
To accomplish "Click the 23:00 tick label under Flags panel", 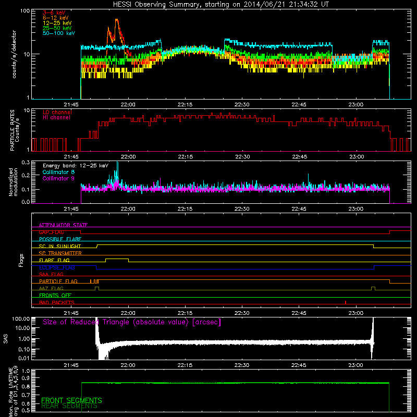I will [x=355, y=313].
